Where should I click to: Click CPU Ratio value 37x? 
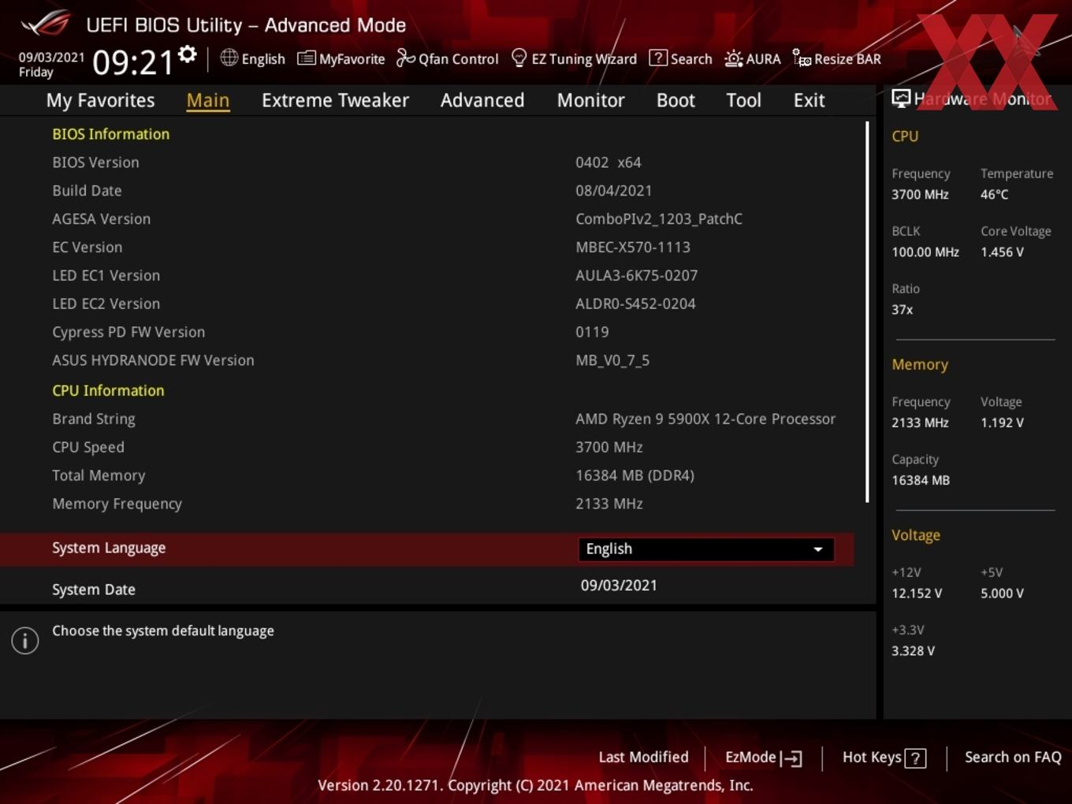pos(902,310)
